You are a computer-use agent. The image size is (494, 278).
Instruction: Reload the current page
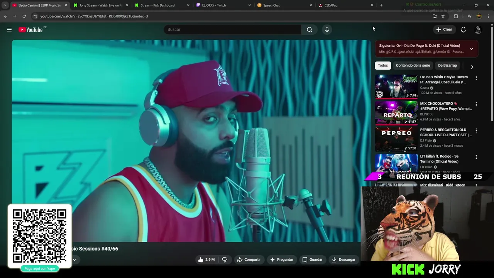pyautogui.click(x=24, y=16)
